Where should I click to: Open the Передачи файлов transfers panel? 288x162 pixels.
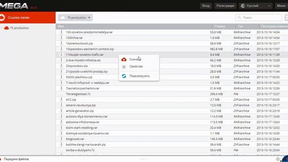coord(16,159)
